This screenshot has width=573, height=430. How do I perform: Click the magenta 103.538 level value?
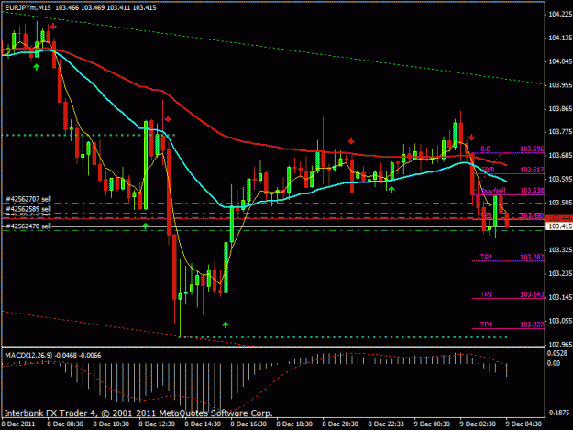532,191
